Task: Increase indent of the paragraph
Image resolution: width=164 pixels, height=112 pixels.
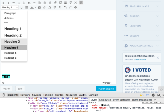Action: pos(60,7)
